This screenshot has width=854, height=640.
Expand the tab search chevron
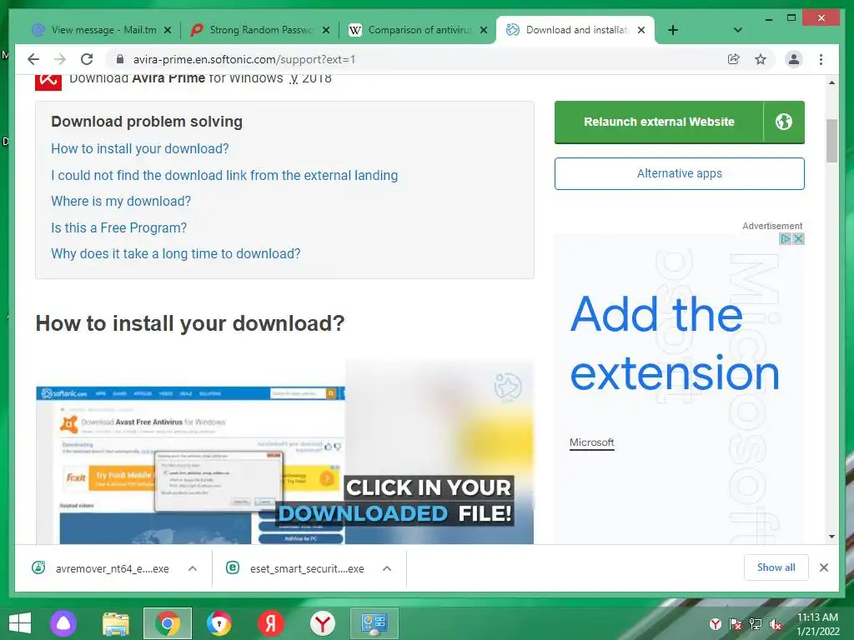pos(738,30)
